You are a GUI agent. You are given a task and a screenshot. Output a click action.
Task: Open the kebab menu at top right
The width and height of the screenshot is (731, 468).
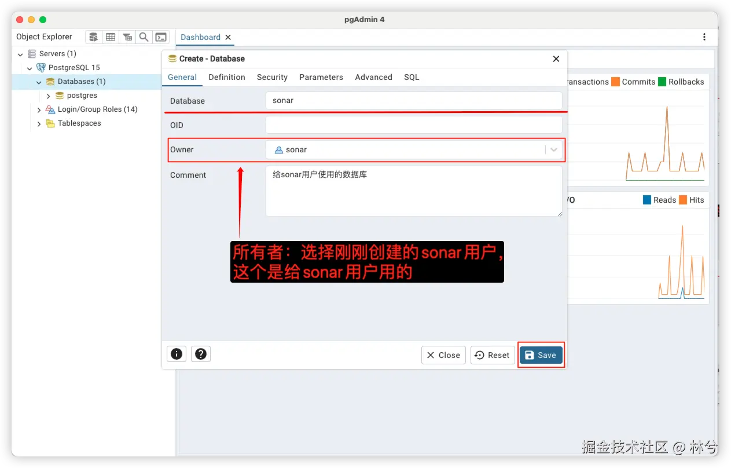click(x=704, y=37)
